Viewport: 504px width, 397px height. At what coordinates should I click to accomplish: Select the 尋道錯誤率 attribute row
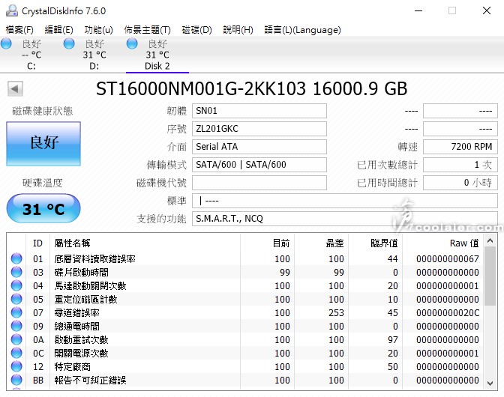point(245,312)
